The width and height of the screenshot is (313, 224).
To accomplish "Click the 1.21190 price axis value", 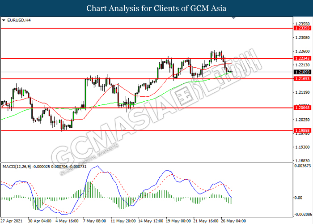I will tap(303, 92).
